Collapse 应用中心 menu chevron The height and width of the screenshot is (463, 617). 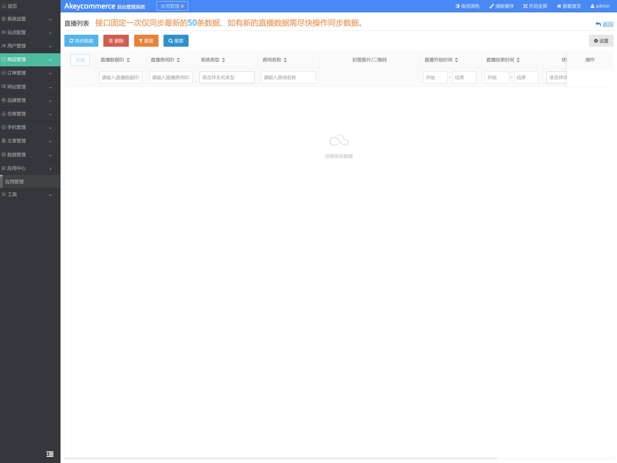coord(50,169)
